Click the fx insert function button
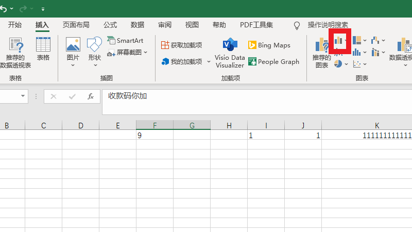The image size is (412, 232). point(90,96)
